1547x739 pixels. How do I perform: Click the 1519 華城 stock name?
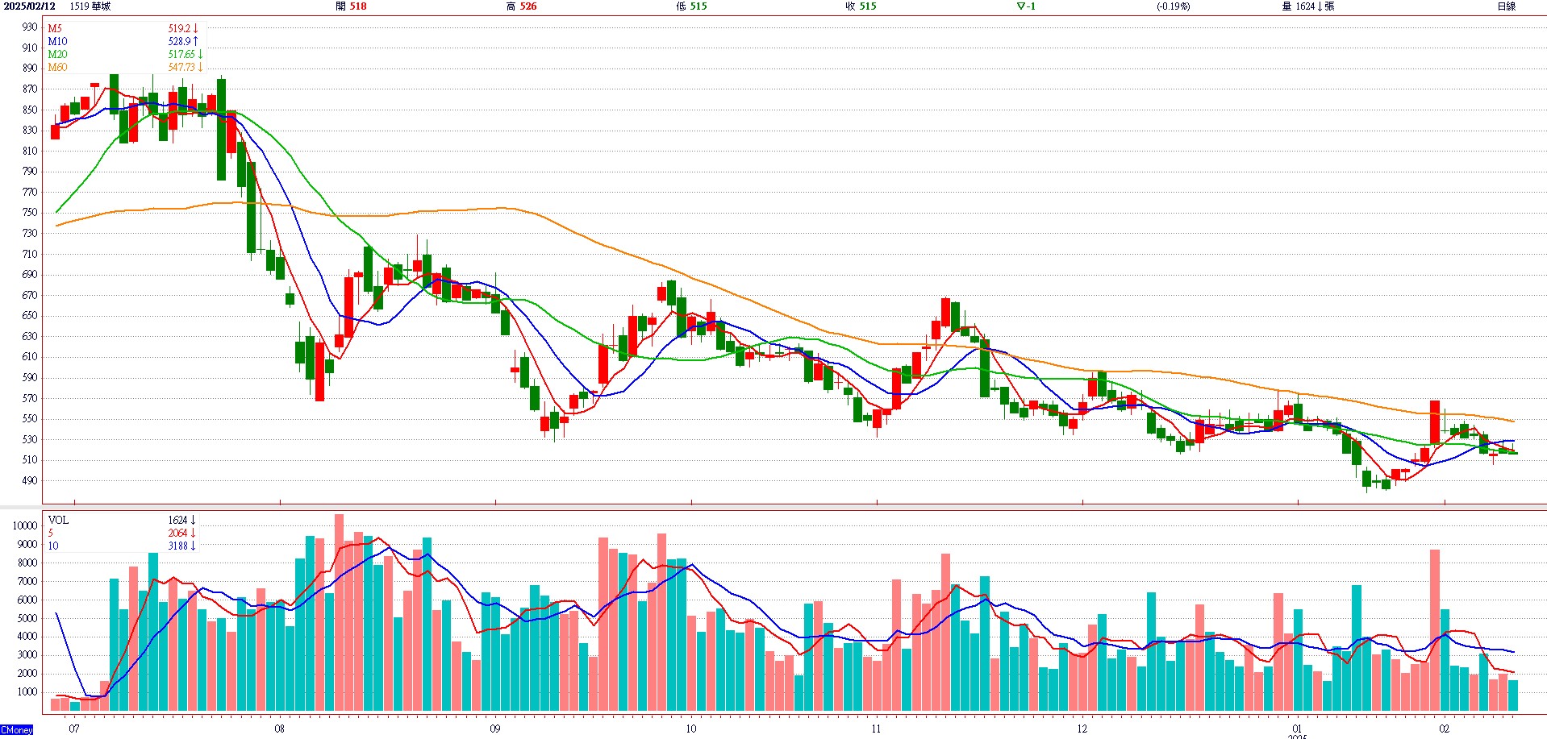click(90, 6)
